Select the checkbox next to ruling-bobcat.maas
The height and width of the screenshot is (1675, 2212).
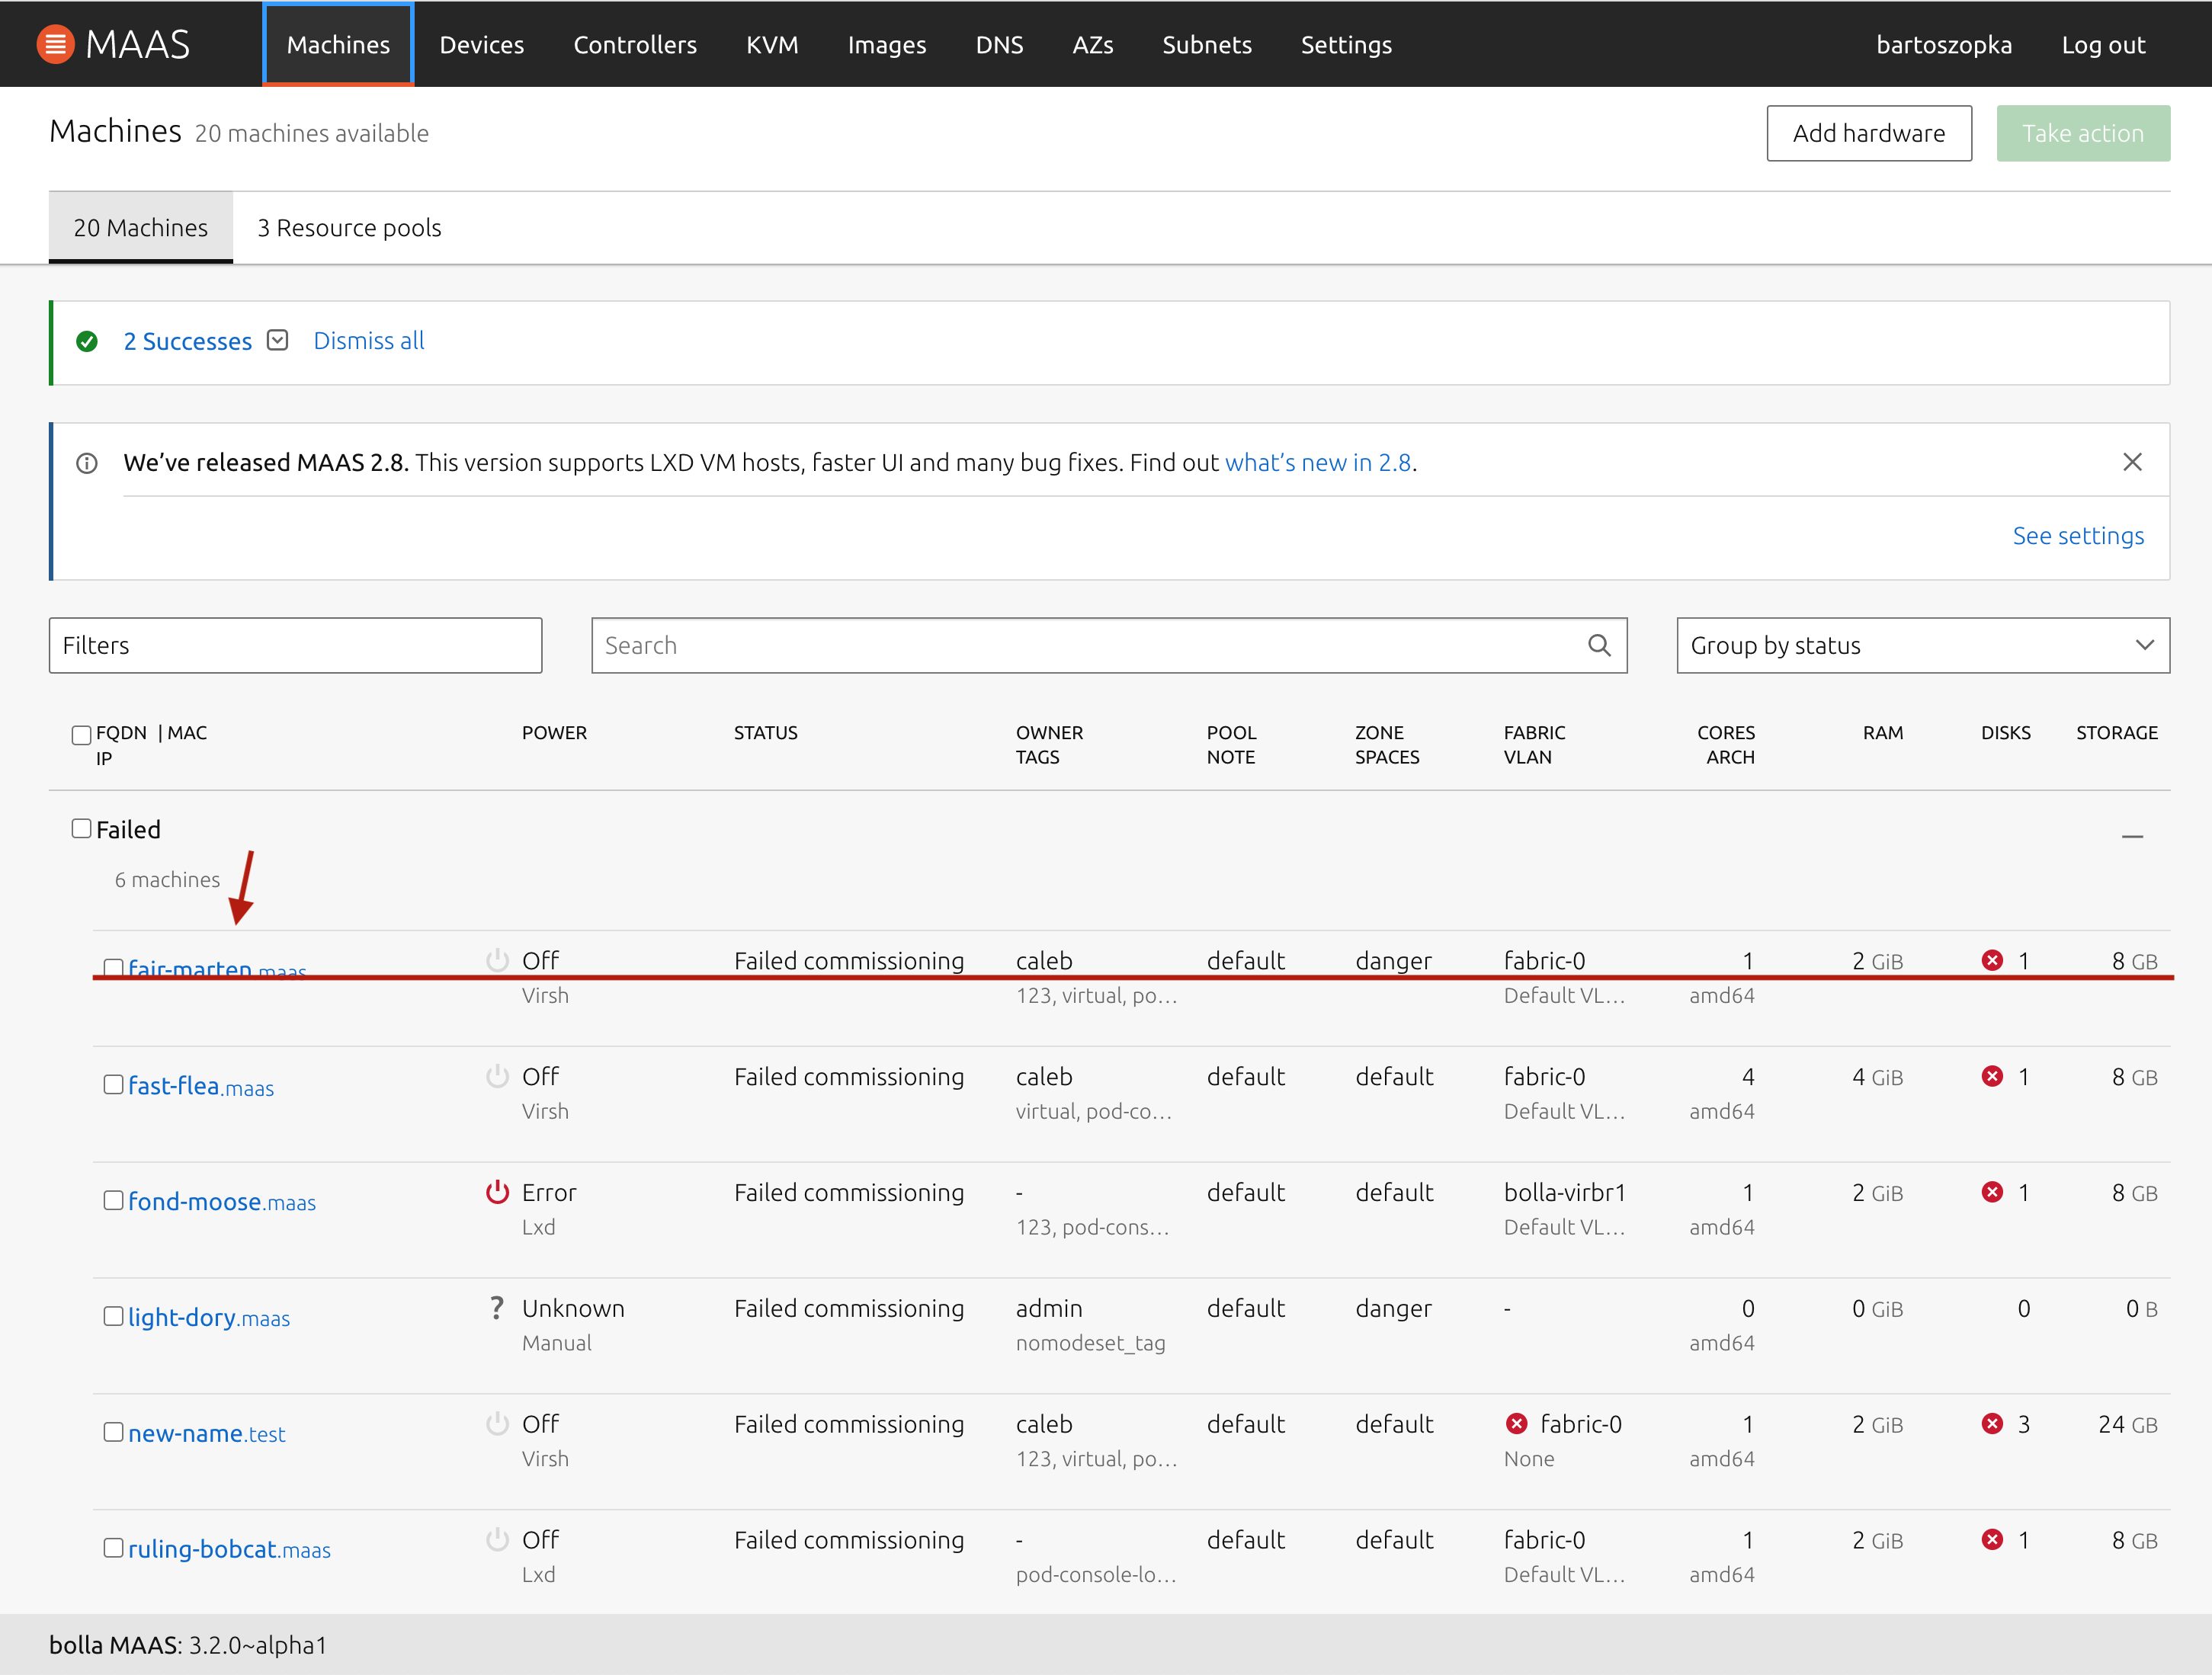[113, 1547]
